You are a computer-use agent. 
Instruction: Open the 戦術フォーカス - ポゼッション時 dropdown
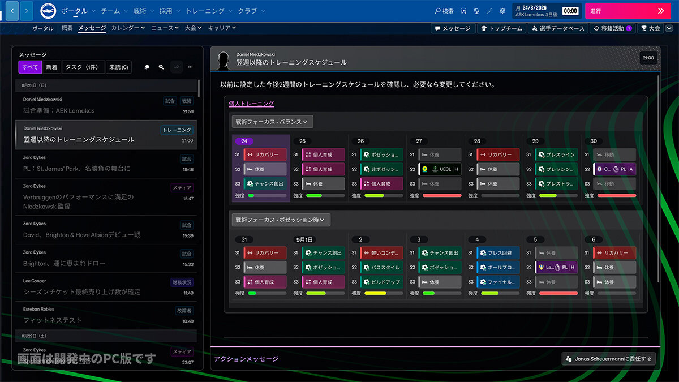click(x=281, y=220)
